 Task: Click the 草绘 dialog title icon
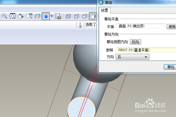point(101,2)
